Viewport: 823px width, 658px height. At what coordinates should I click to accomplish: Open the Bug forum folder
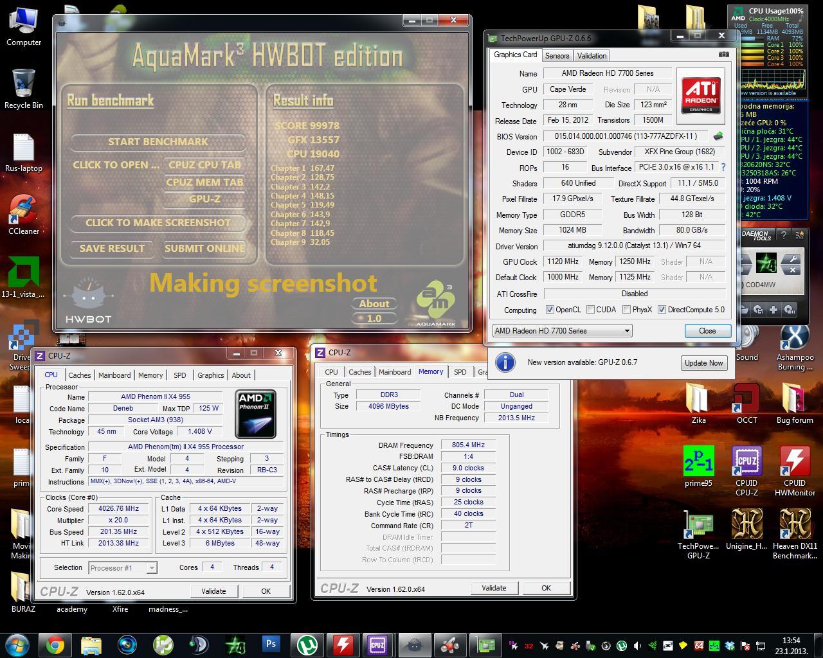(x=795, y=404)
